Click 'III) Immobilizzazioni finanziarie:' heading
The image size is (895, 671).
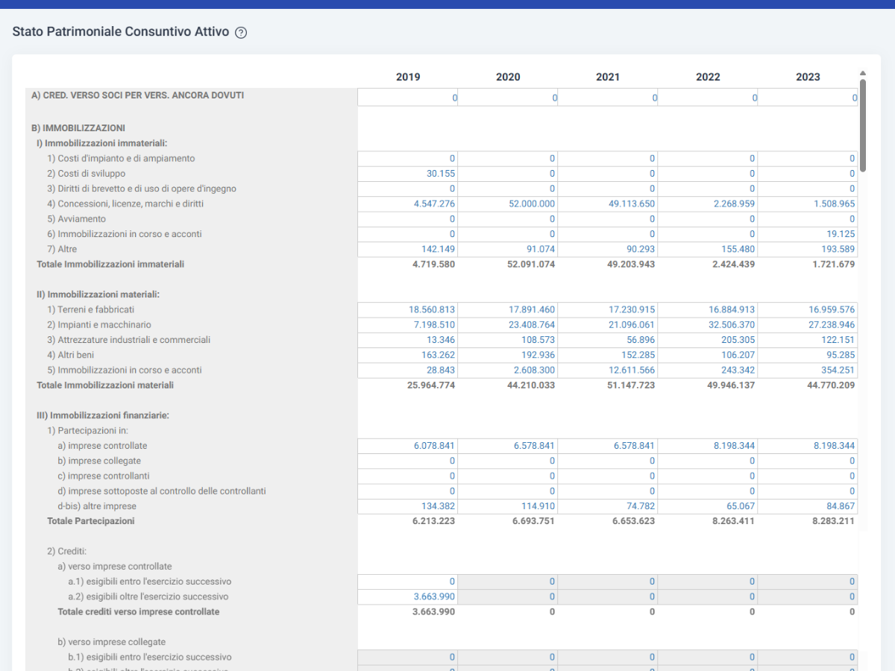(103, 415)
